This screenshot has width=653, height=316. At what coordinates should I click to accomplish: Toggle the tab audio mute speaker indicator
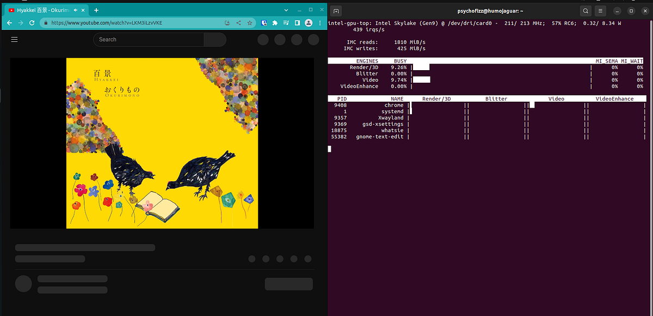(x=76, y=10)
